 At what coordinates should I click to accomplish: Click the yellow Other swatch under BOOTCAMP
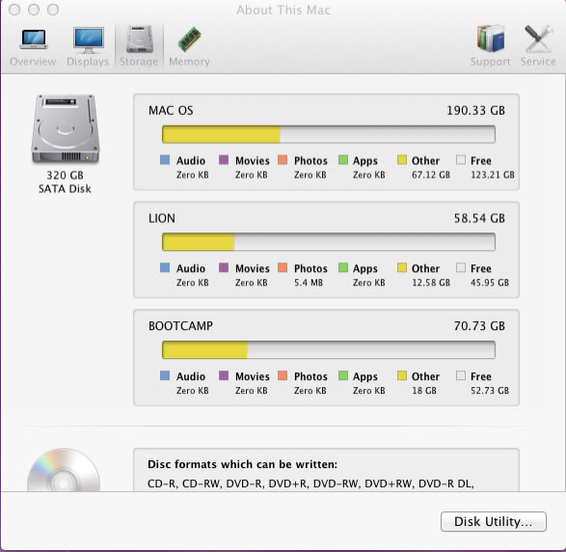click(402, 375)
